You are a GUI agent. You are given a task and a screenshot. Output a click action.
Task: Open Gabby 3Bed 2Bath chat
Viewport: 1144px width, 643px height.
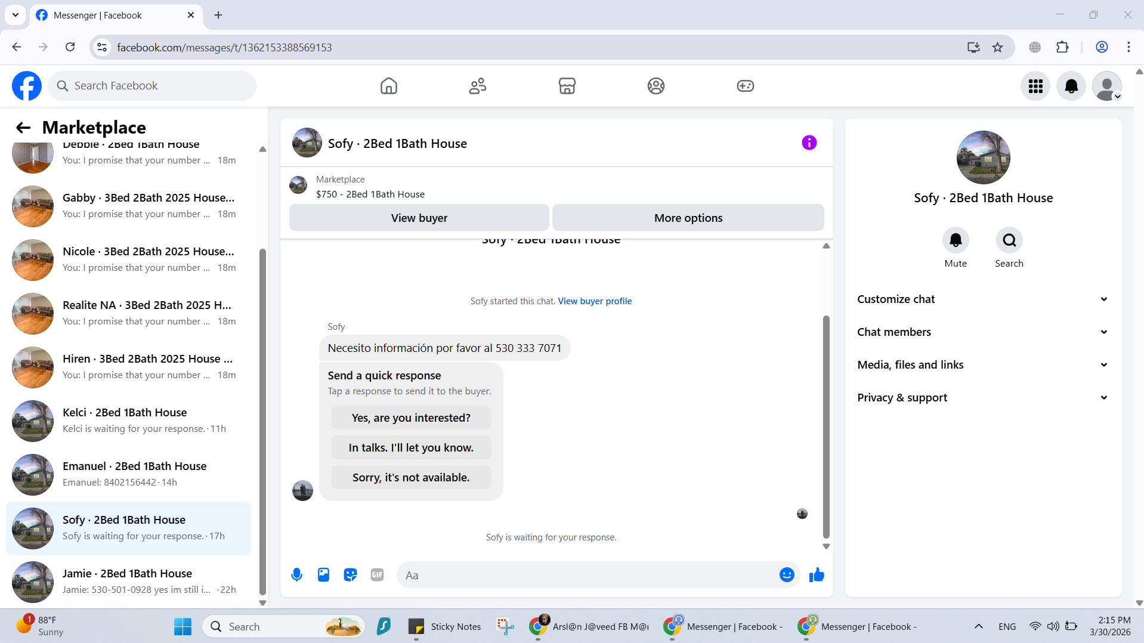[128, 206]
